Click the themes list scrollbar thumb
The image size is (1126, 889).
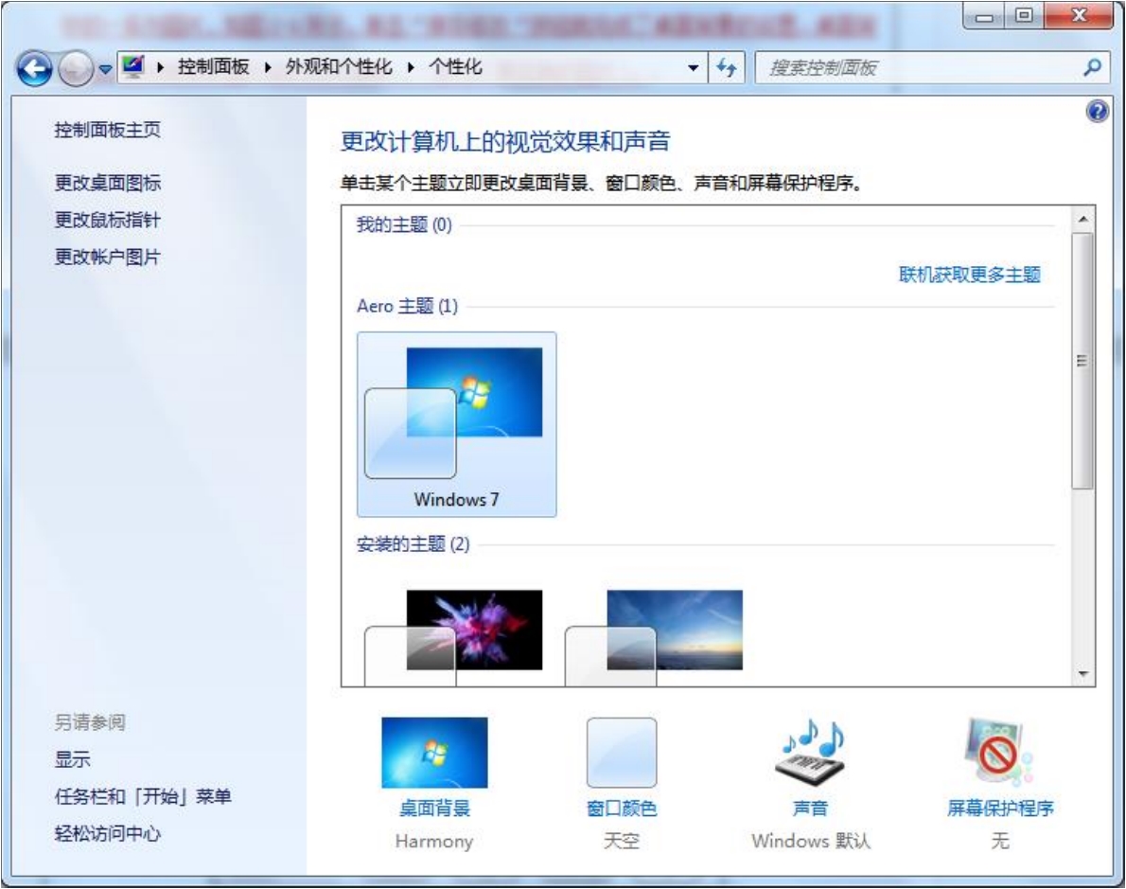point(1082,361)
